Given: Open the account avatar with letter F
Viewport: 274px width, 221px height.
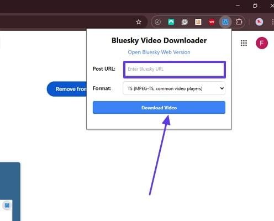Looking at the screenshot, I should click(262, 43).
